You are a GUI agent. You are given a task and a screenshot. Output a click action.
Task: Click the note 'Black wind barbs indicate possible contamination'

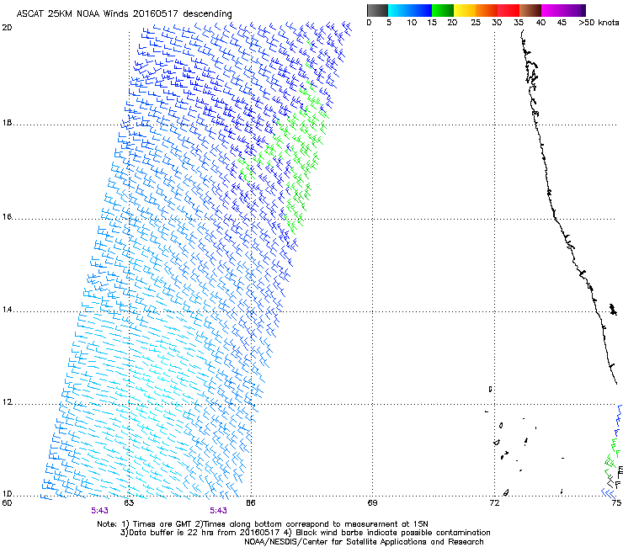coord(393,533)
